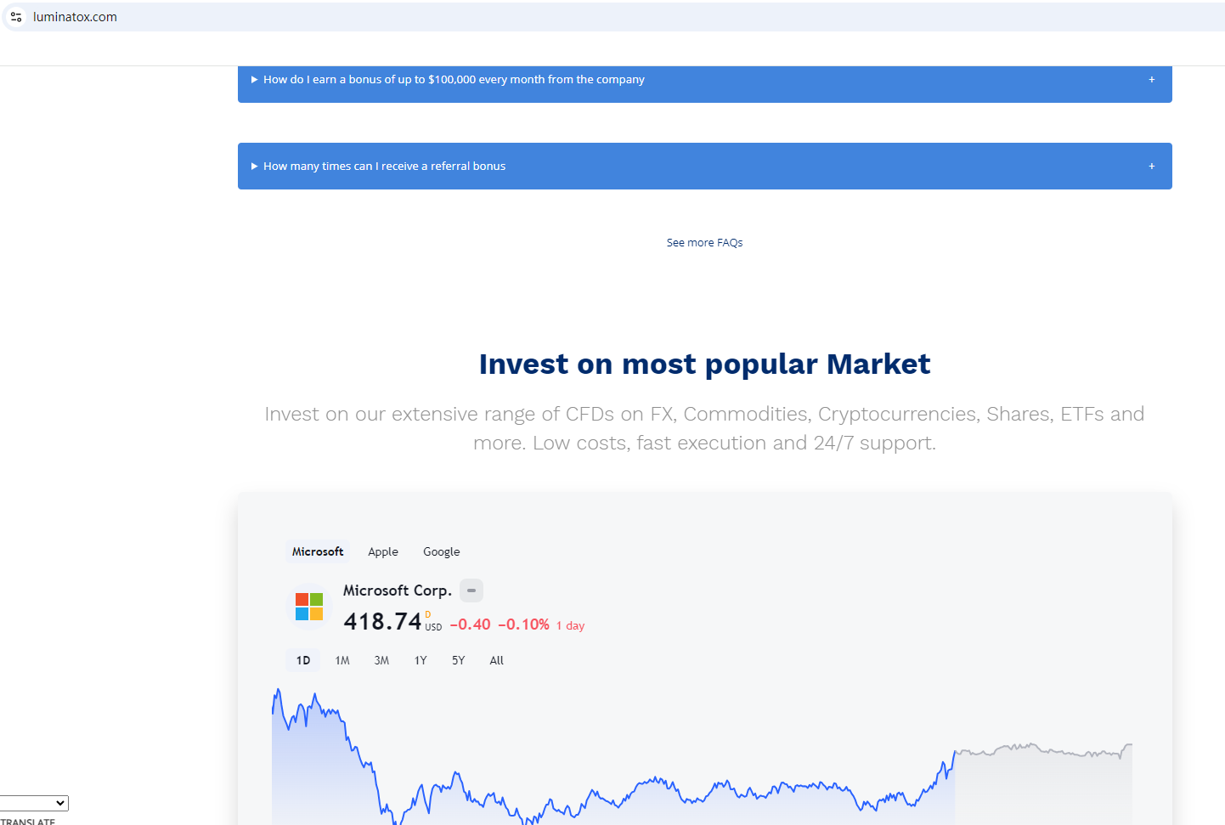This screenshot has width=1225, height=825.
Task: Open the "See more FAQs" link
Action: [704, 243]
